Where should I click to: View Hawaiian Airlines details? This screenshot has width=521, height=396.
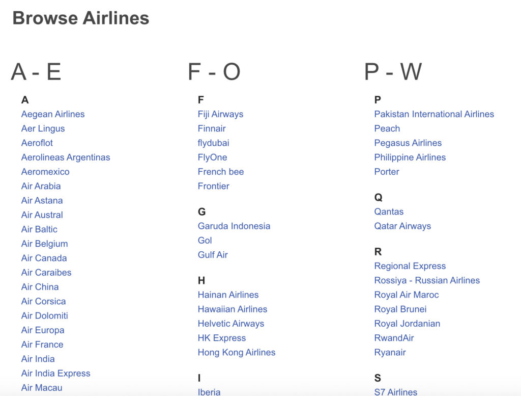232,309
